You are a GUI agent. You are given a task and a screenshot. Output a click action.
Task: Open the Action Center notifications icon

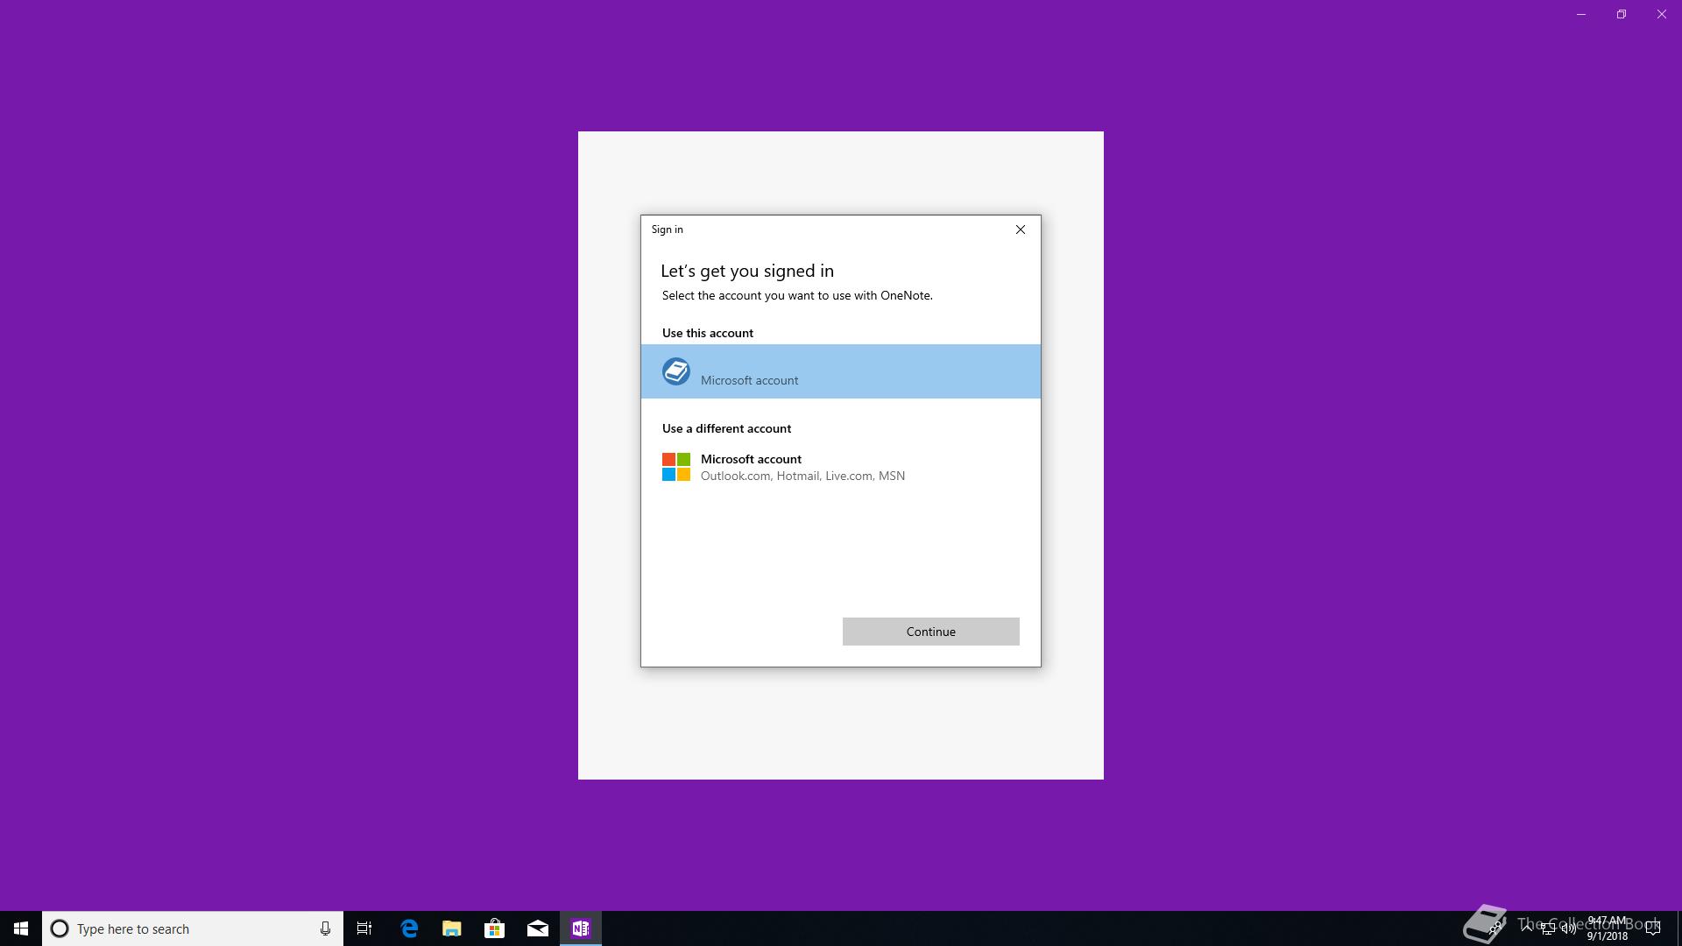[x=1653, y=928]
